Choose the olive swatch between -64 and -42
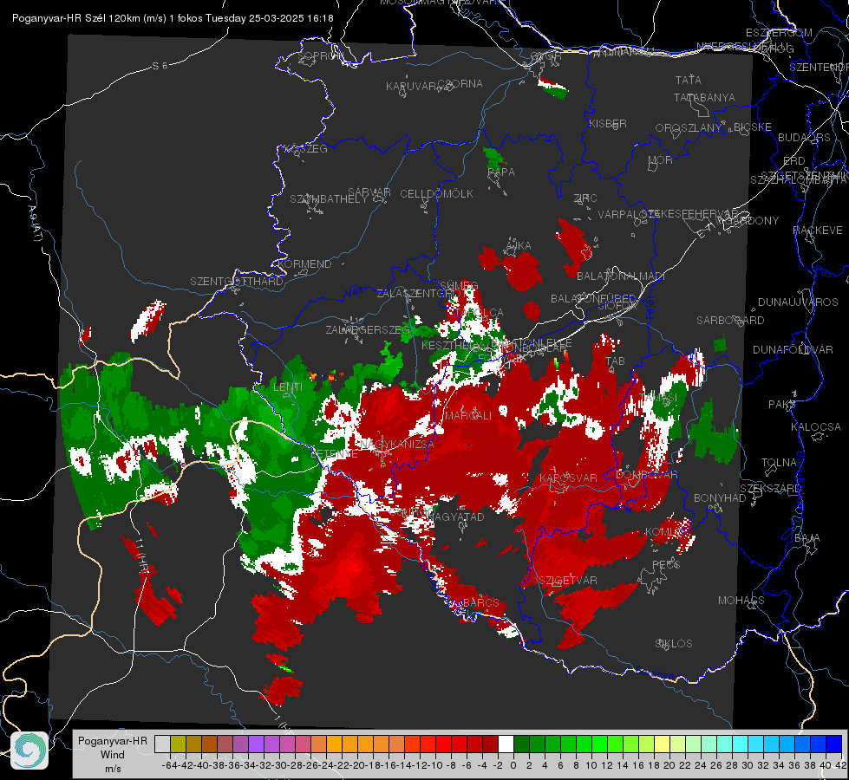 178,744
